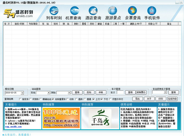Click the 在线升级 online upgrade button

tap(172, 99)
